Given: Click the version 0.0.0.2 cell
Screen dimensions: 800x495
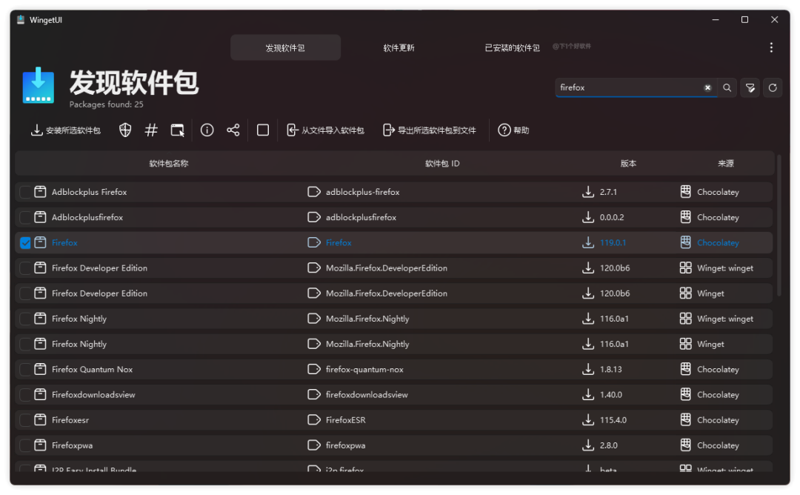Looking at the screenshot, I should [x=612, y=217].
